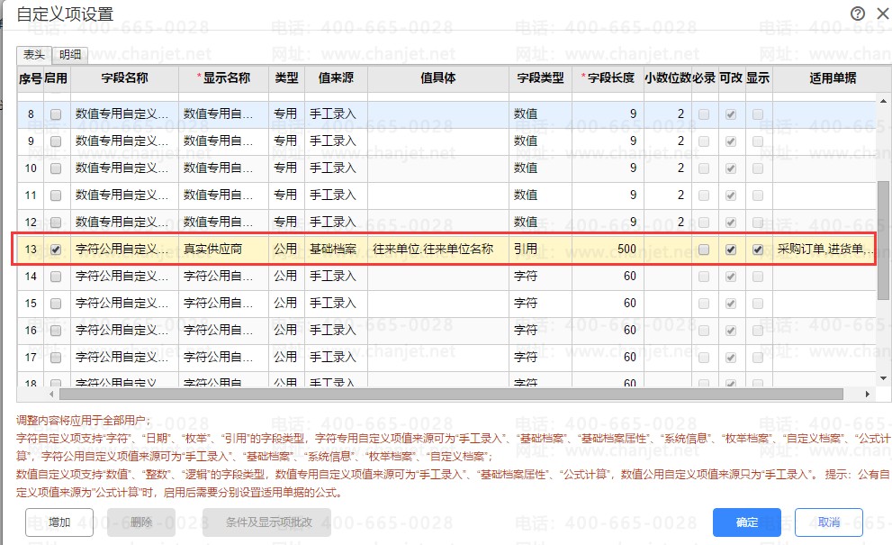
Task: Enable the 启用 checkbox for row 8
Action: [x=56, y=114]
